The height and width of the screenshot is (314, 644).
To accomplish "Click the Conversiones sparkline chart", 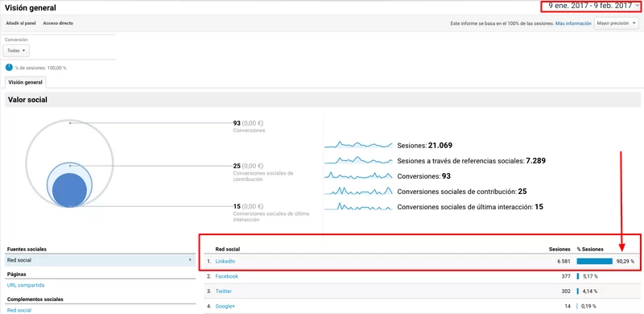I will pyautogui.click(x=358, y=176).
